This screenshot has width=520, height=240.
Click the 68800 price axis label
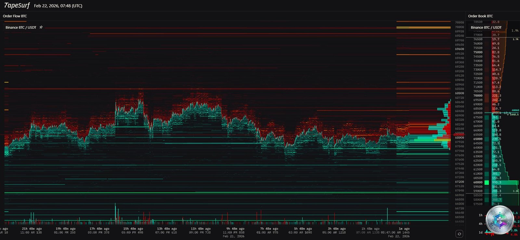460,93
